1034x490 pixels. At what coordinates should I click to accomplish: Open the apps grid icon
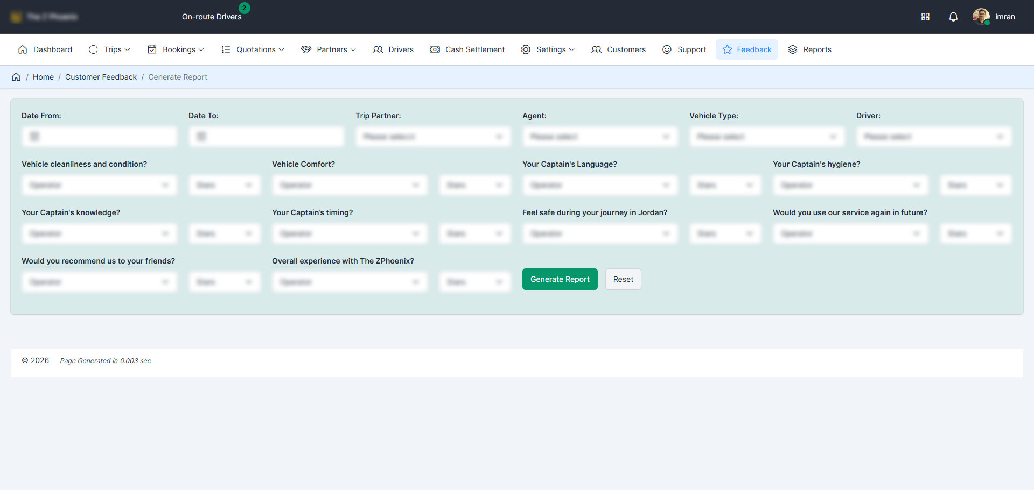925,17
